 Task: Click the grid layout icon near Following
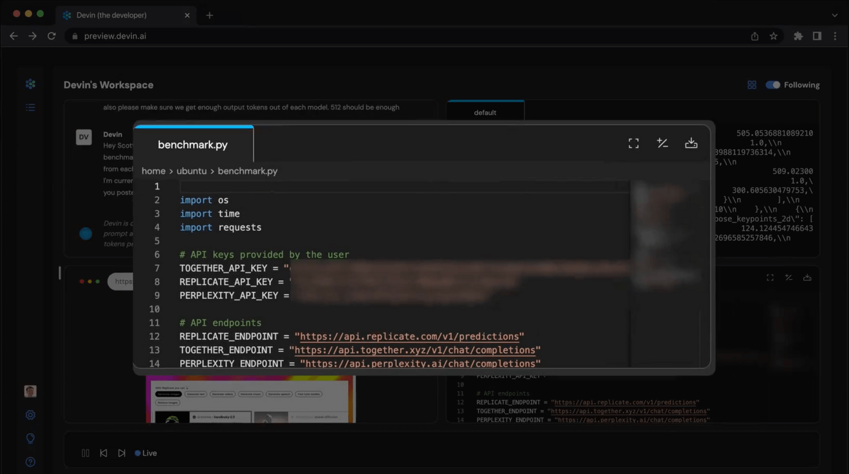752,85
